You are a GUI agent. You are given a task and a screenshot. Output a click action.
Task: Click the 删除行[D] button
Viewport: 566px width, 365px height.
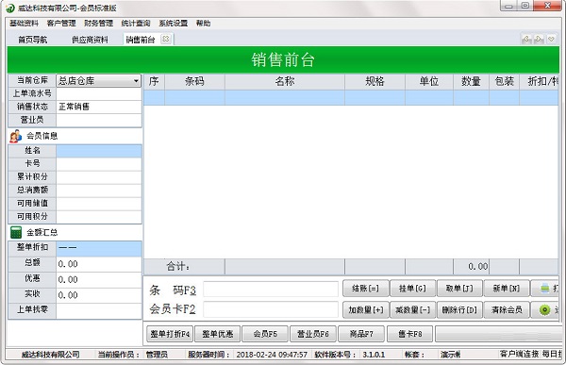[459, 309]
